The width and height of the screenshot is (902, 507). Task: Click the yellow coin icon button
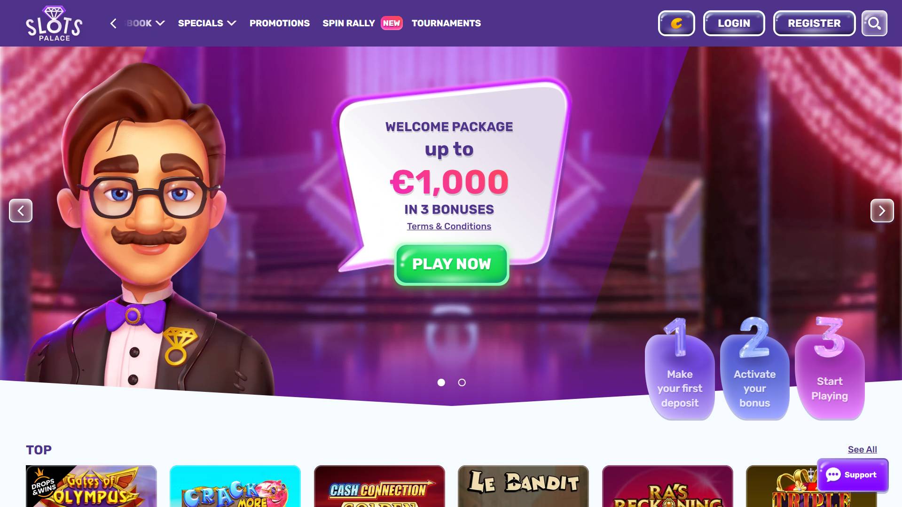[x=676, y=23]
